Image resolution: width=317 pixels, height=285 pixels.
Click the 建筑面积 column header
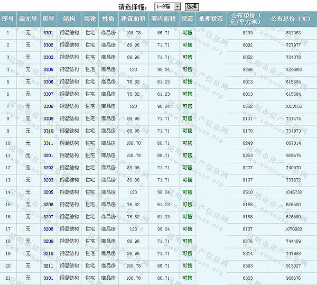tap(134, 19)
